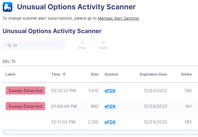Open eFDX link in 03:12:21 PM row
The image size is (198, 137).
[x=110, y=91]
